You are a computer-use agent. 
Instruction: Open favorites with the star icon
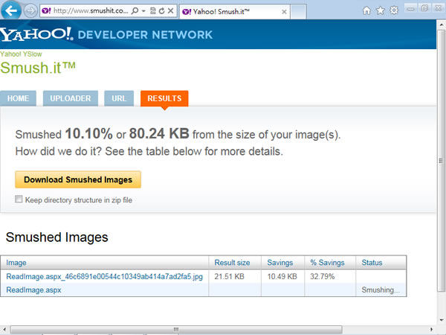[381, 11]
